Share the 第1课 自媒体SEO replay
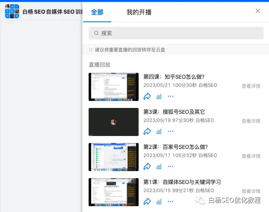The height and width of the screenshot is (212, 269). pos(147,201)
